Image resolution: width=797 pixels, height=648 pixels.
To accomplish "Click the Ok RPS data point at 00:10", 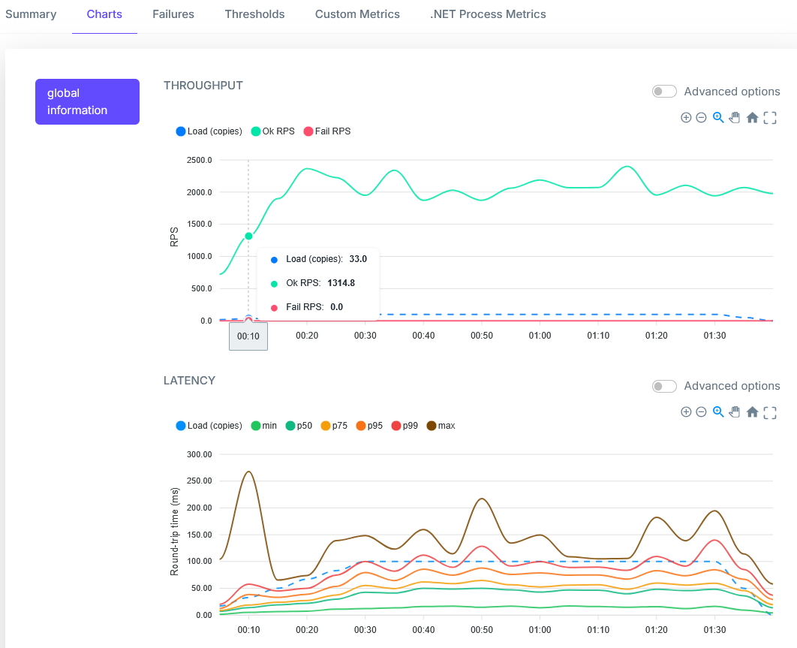I will point(248,236).
